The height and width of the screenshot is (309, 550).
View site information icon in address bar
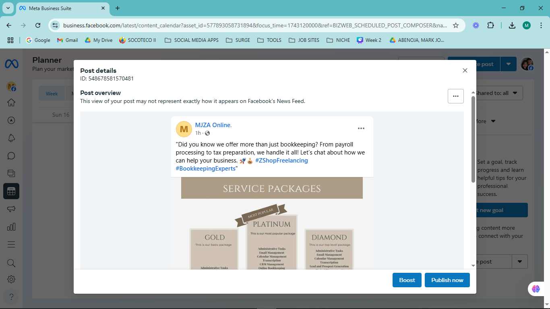(x=56, y=25)
